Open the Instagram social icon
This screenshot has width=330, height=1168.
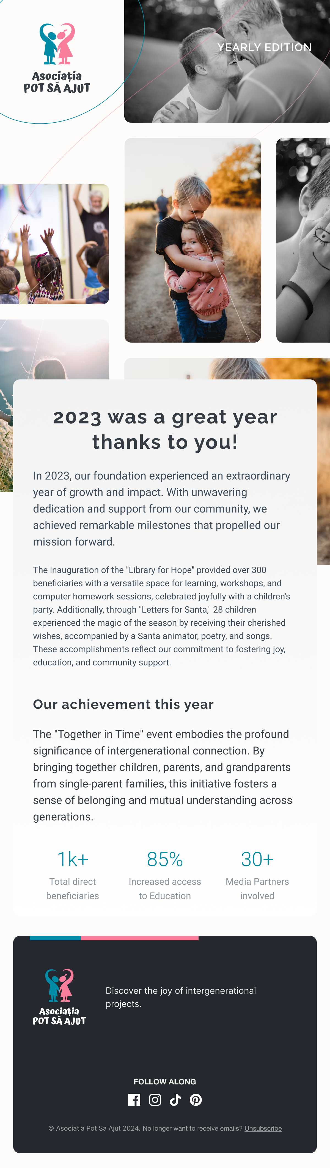155,1100
